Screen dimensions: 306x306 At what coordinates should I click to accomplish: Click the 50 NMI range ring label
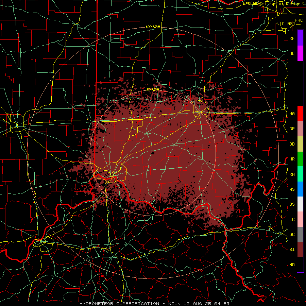pos(153,90)
